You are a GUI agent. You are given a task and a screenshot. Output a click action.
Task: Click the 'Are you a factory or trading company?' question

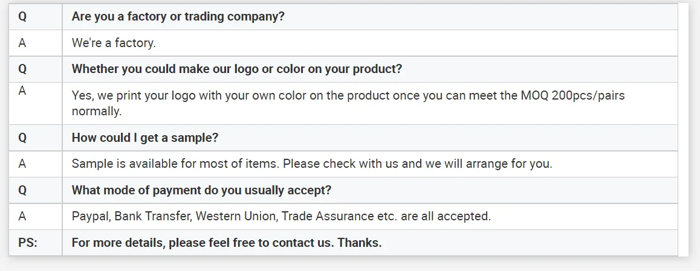tap(178, 17)
